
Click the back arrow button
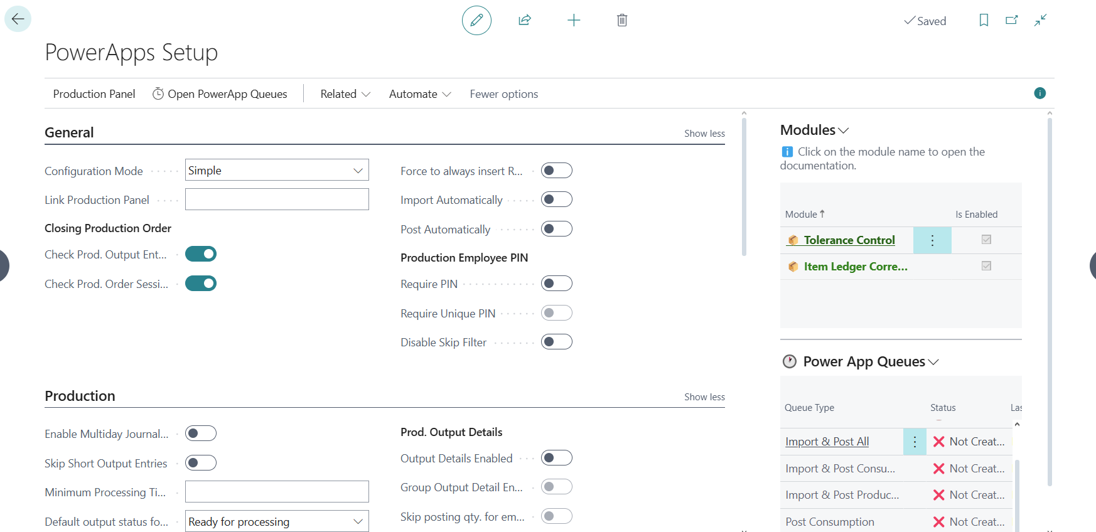click(x=18, y=19)
